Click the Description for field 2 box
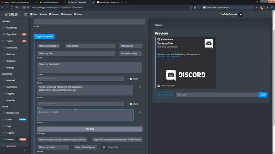The width and height of the screenshot is (275, 154). [85, 115]
